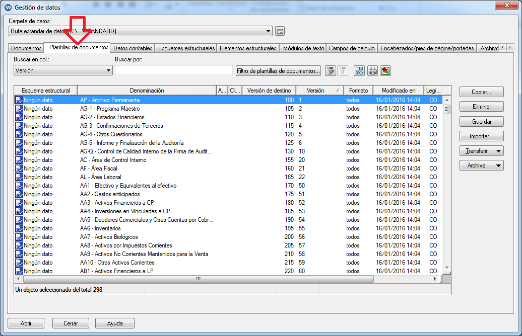The height and width of the screenshot is (336, 522).
Task: Click the vertical scrollbar down arrow
Action: [x=447, y=268]
